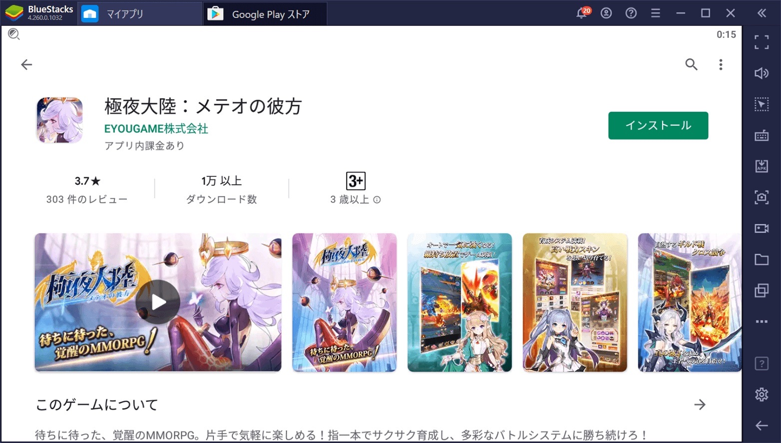This screenshot has width=781, height=443.
Task: Open the blue-haired girl skin screenshot
Action: [x=575, y=302]
